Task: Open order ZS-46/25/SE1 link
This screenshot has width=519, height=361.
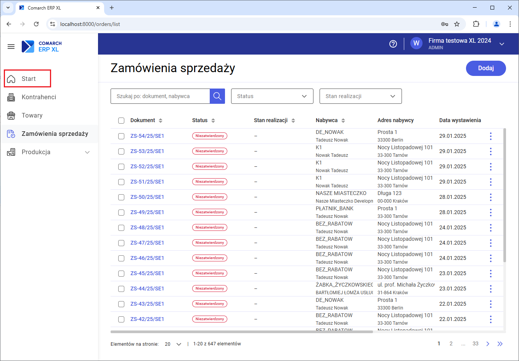Action: pos(147,258)
